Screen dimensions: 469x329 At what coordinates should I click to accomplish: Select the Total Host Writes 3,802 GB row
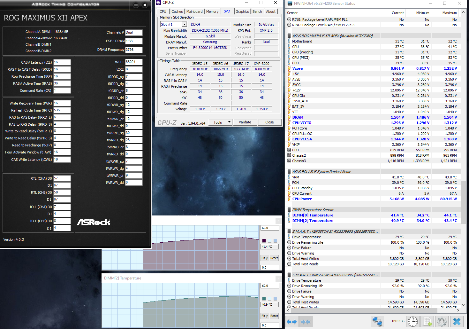click(374, 259)
